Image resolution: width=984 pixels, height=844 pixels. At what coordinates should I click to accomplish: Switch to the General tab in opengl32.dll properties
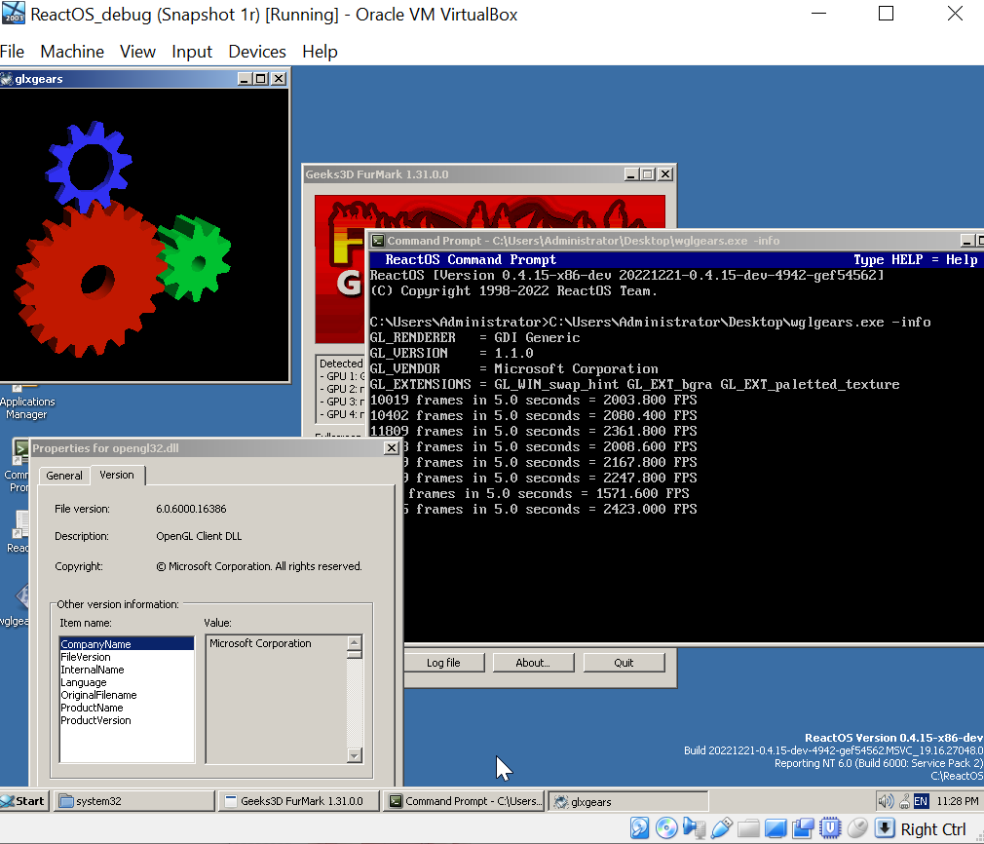pyautogui.click(x=64, y=475)
